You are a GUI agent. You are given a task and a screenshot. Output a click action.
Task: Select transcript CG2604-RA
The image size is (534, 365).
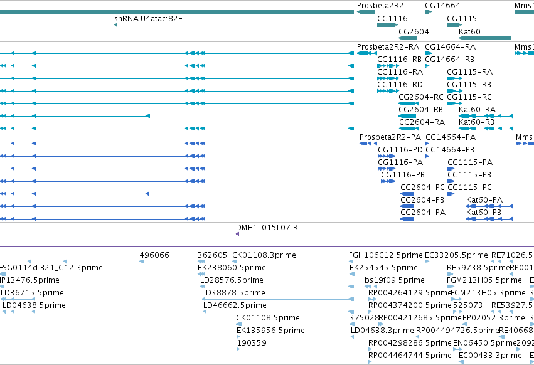point(422,122)
